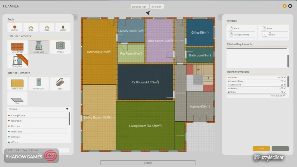Click Hallway row in Room Informations
Viewport: 297px width, 167px height.
257,88
